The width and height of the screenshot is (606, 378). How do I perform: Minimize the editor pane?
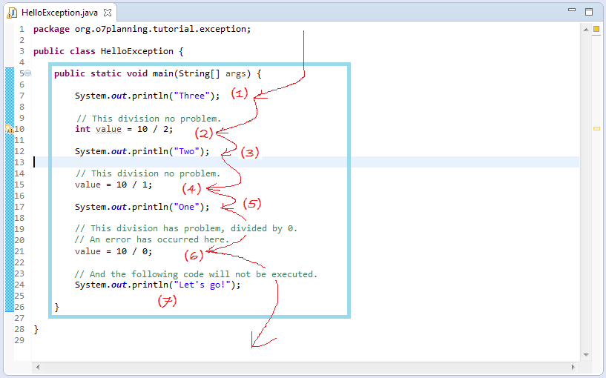coord(572,10)
